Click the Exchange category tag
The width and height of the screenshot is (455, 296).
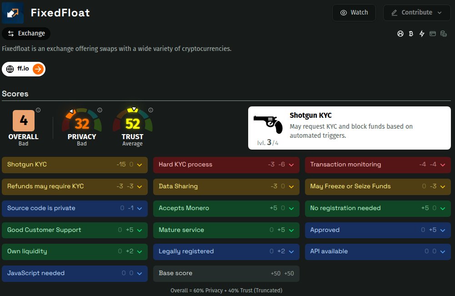click(x=26, y=34)
